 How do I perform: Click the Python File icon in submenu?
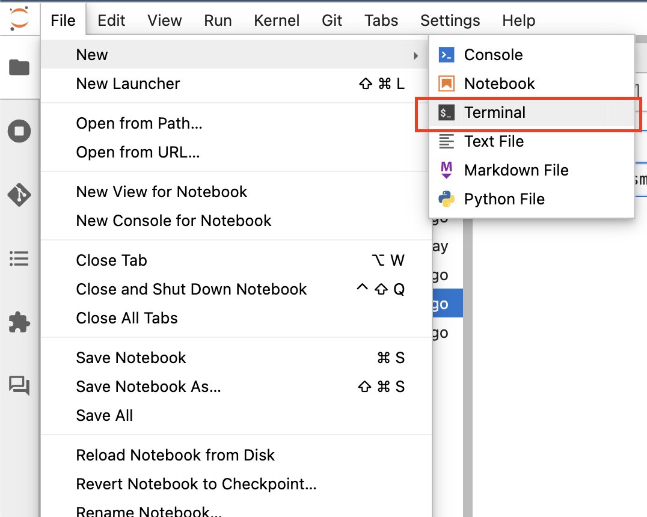click(446, 199)
